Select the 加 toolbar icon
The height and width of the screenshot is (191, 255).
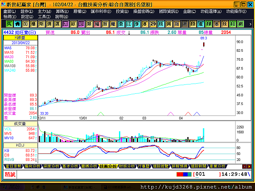(25, 24)
